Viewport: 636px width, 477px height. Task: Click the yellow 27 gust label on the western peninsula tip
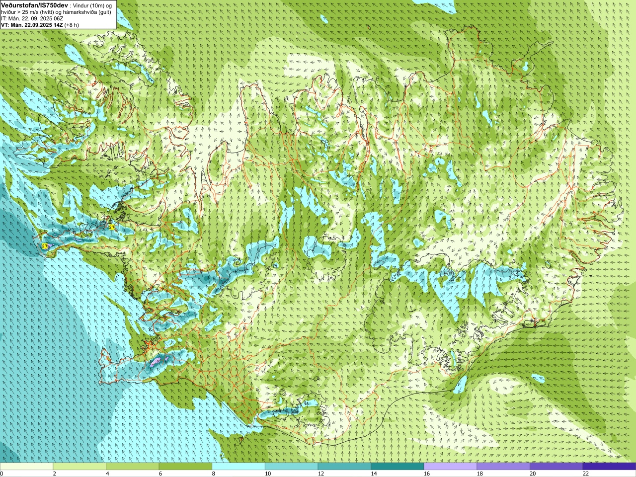[x=45, y=246]
